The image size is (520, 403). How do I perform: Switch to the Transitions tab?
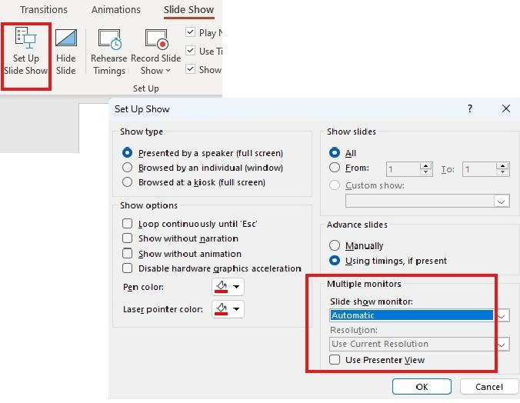[x=44, y=10]
